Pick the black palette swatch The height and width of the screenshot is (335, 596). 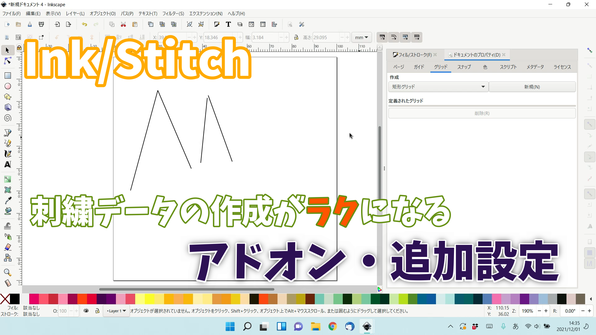coord(15,299)
